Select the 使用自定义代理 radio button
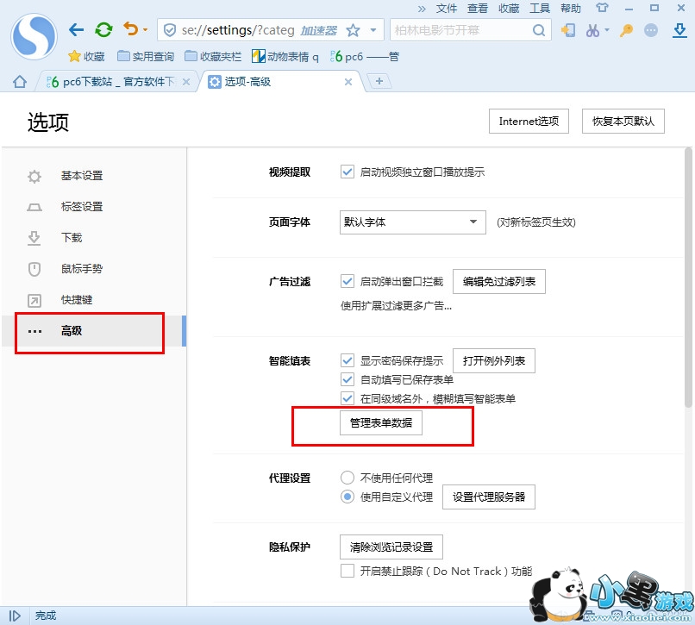This screenshot has width=695, height=625. pyautogui.click(x=347, y=497)
